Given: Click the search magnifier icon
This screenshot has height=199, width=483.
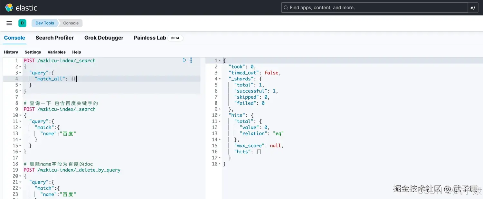Looking at the screenshot, I should pyautogui.click(x=285, y=8).
